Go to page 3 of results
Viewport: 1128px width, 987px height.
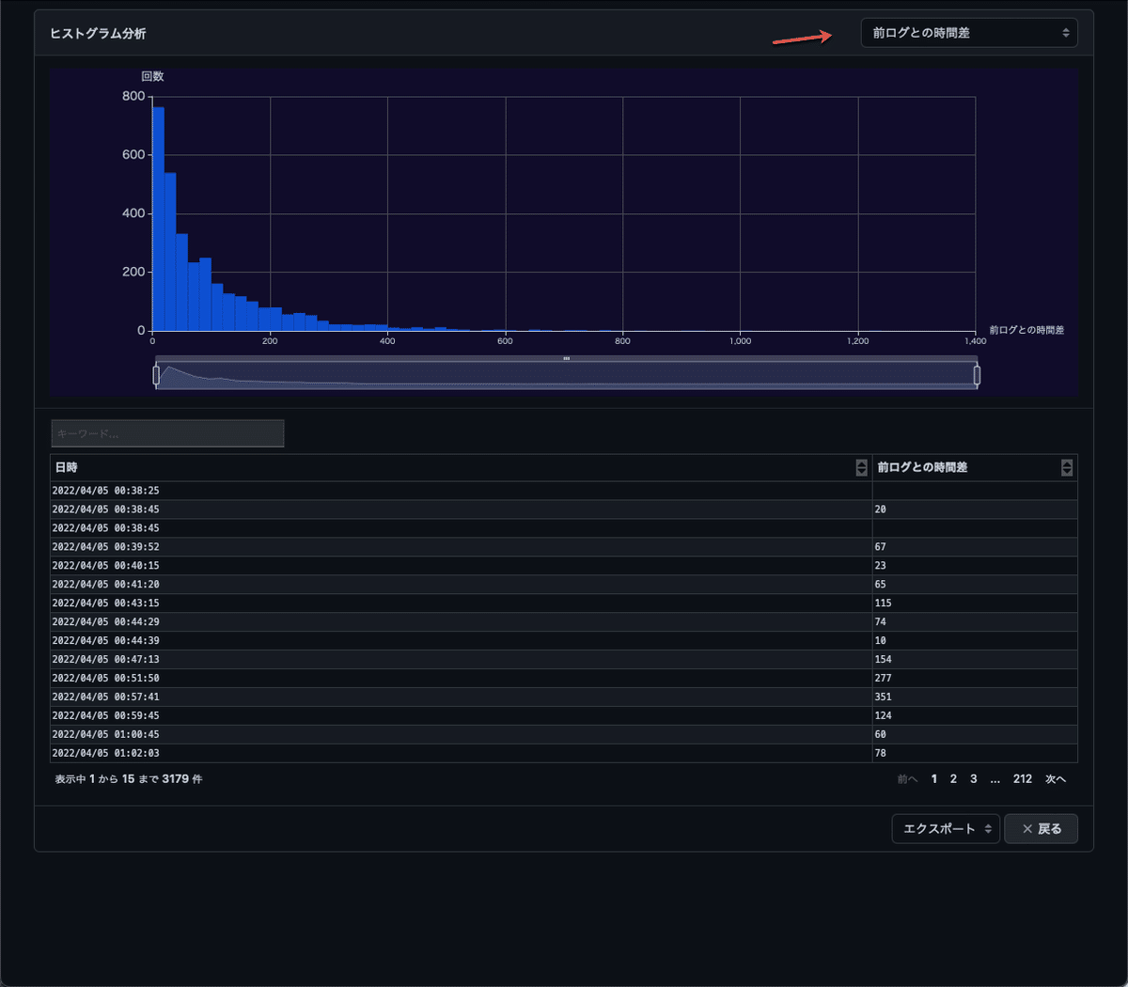[974, 779]
